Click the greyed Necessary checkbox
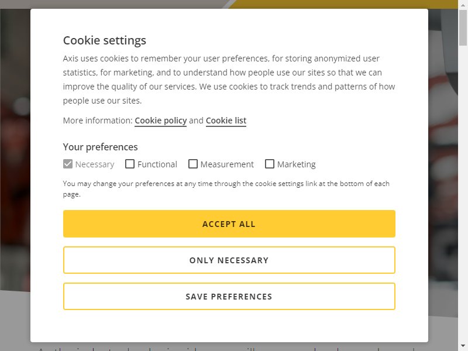468x351 pixels. click(x=68, y=164)
